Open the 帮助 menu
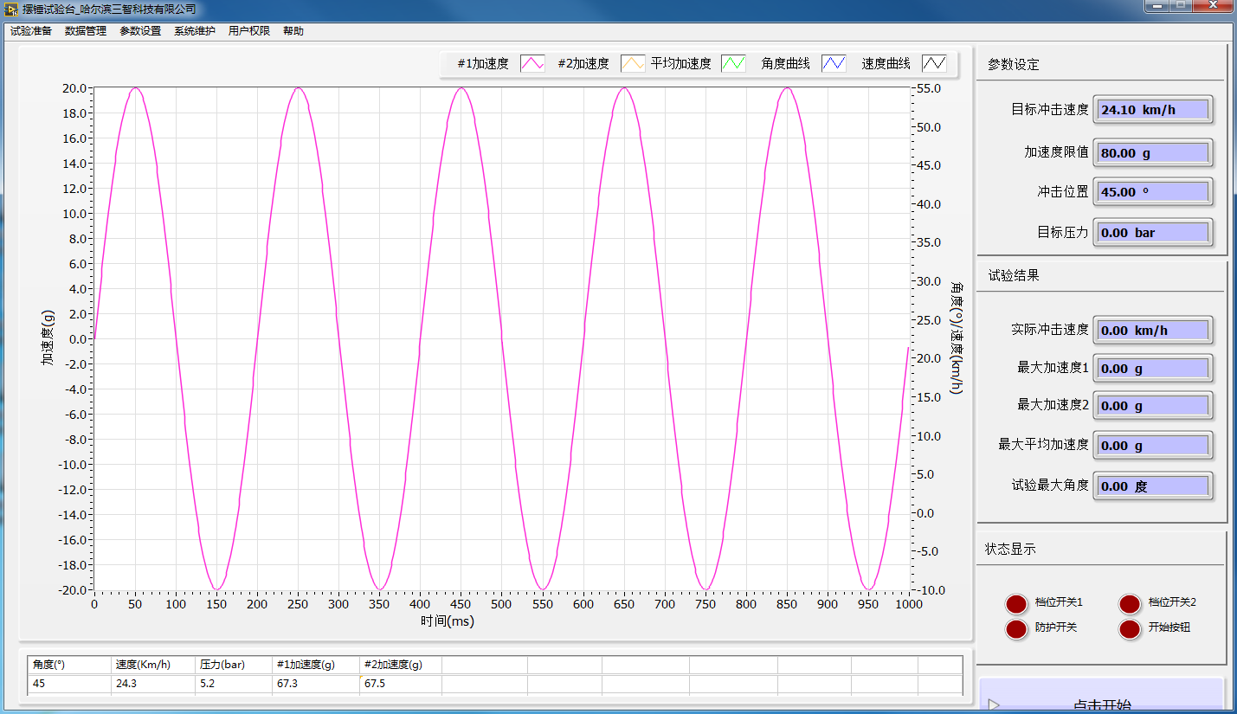The image size is (1237, 714). (293, 31)
